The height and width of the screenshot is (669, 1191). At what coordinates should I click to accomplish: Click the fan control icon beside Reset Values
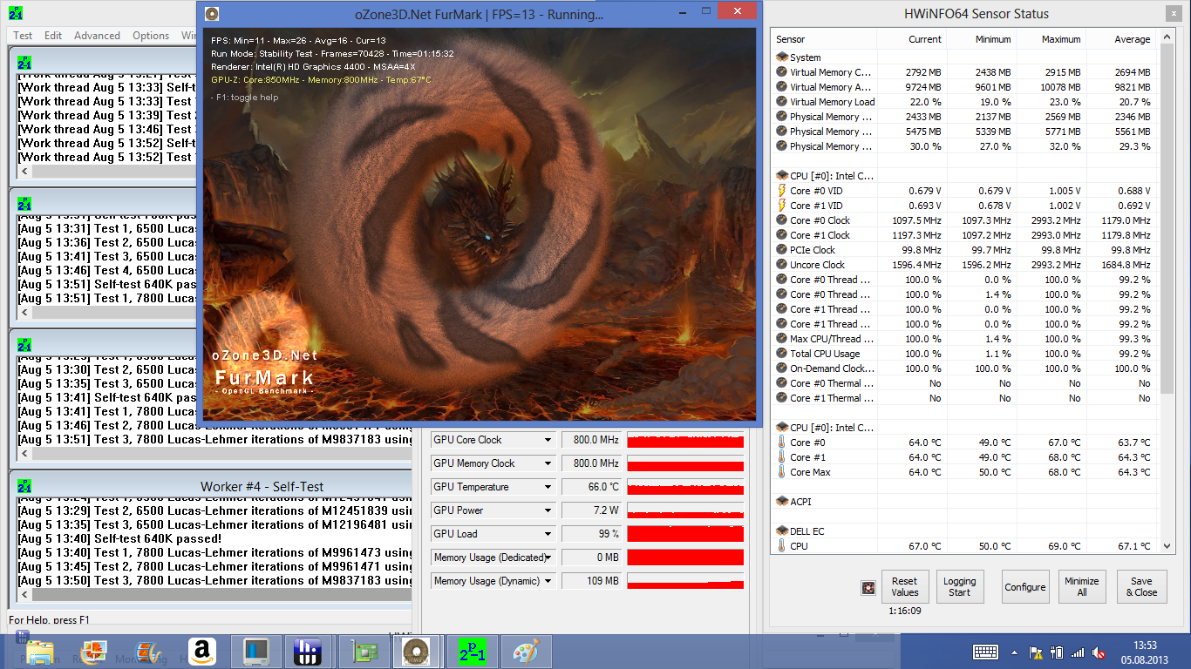click(x=868, y=588)
